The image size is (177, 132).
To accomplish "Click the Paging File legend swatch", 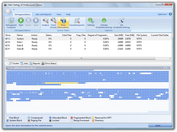I will [29, 121].
